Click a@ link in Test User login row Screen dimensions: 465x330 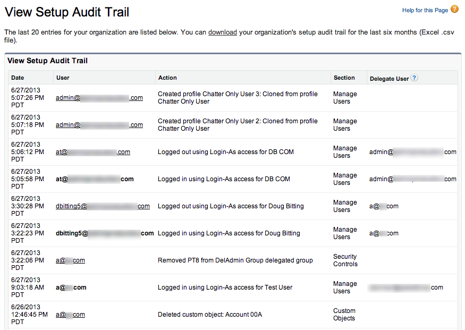69,287
